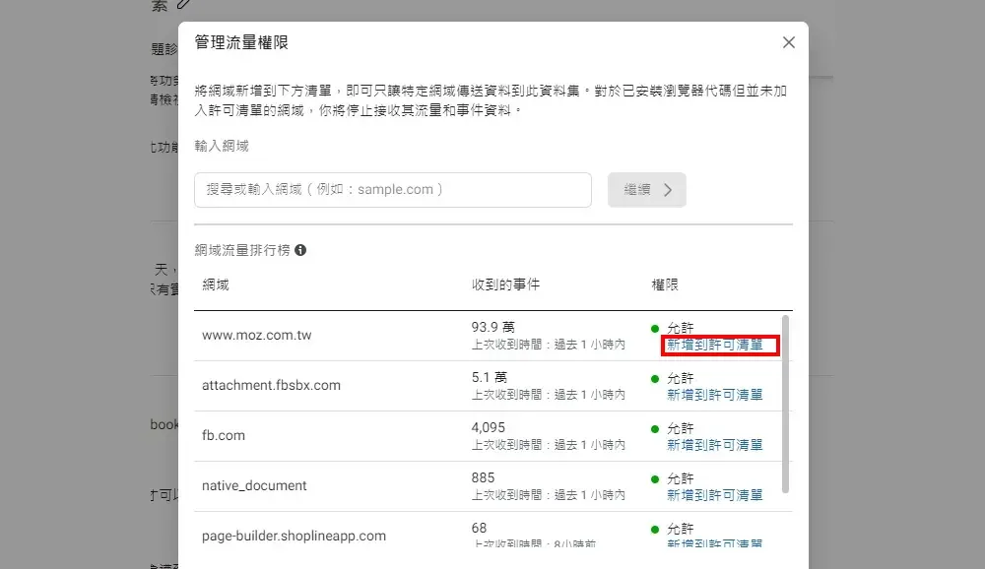
Task: Select the www.moz.com.tw domain text
Action: point(256,336)
